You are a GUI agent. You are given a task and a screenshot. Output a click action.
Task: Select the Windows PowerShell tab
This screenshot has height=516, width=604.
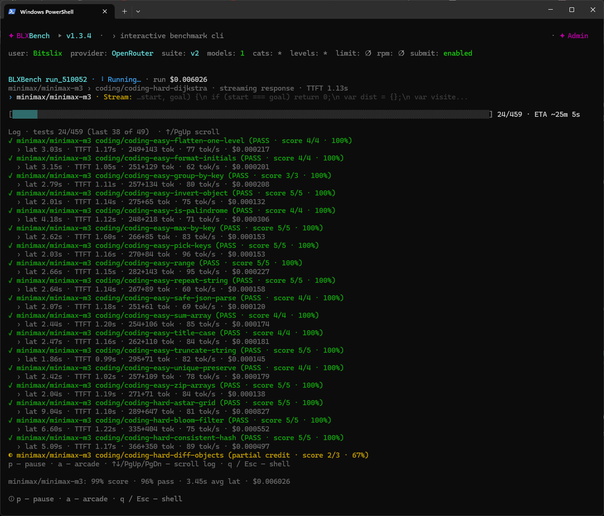pyautogui.click(x=59, y=11)
